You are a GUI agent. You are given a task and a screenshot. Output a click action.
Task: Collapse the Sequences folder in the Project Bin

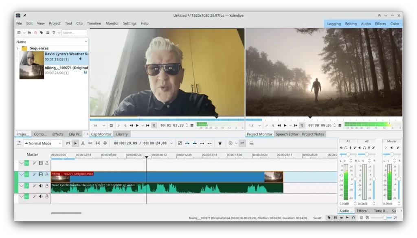tap(18, 48)
